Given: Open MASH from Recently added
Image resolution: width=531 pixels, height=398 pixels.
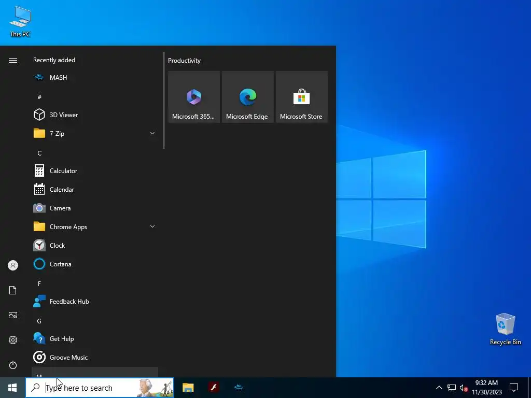Looking at the screenshot, I should pyautogui.click(x=95, y=78).
